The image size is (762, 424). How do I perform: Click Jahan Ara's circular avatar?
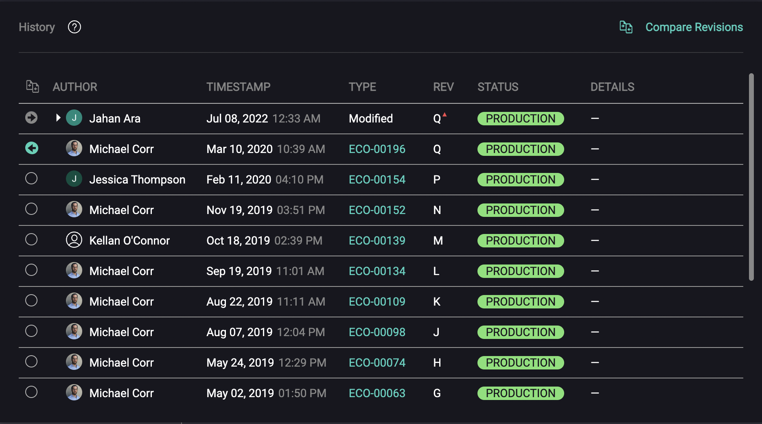point(74,118)
